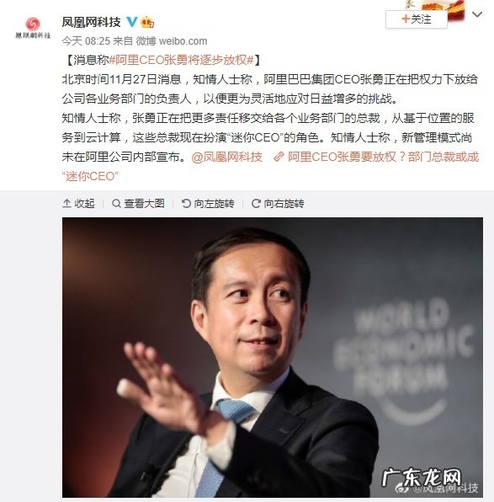The image size is (494, 502).
Task: Select 向右旋转 to rotate image right
Action: (284, 203)
